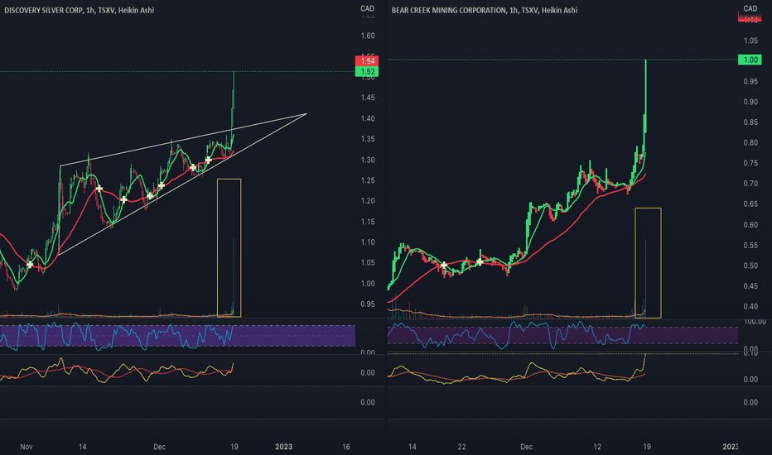Select the CAD currency label on Discovery Silver chart
This screenshot has height=455, width=772.
(367, 8)
